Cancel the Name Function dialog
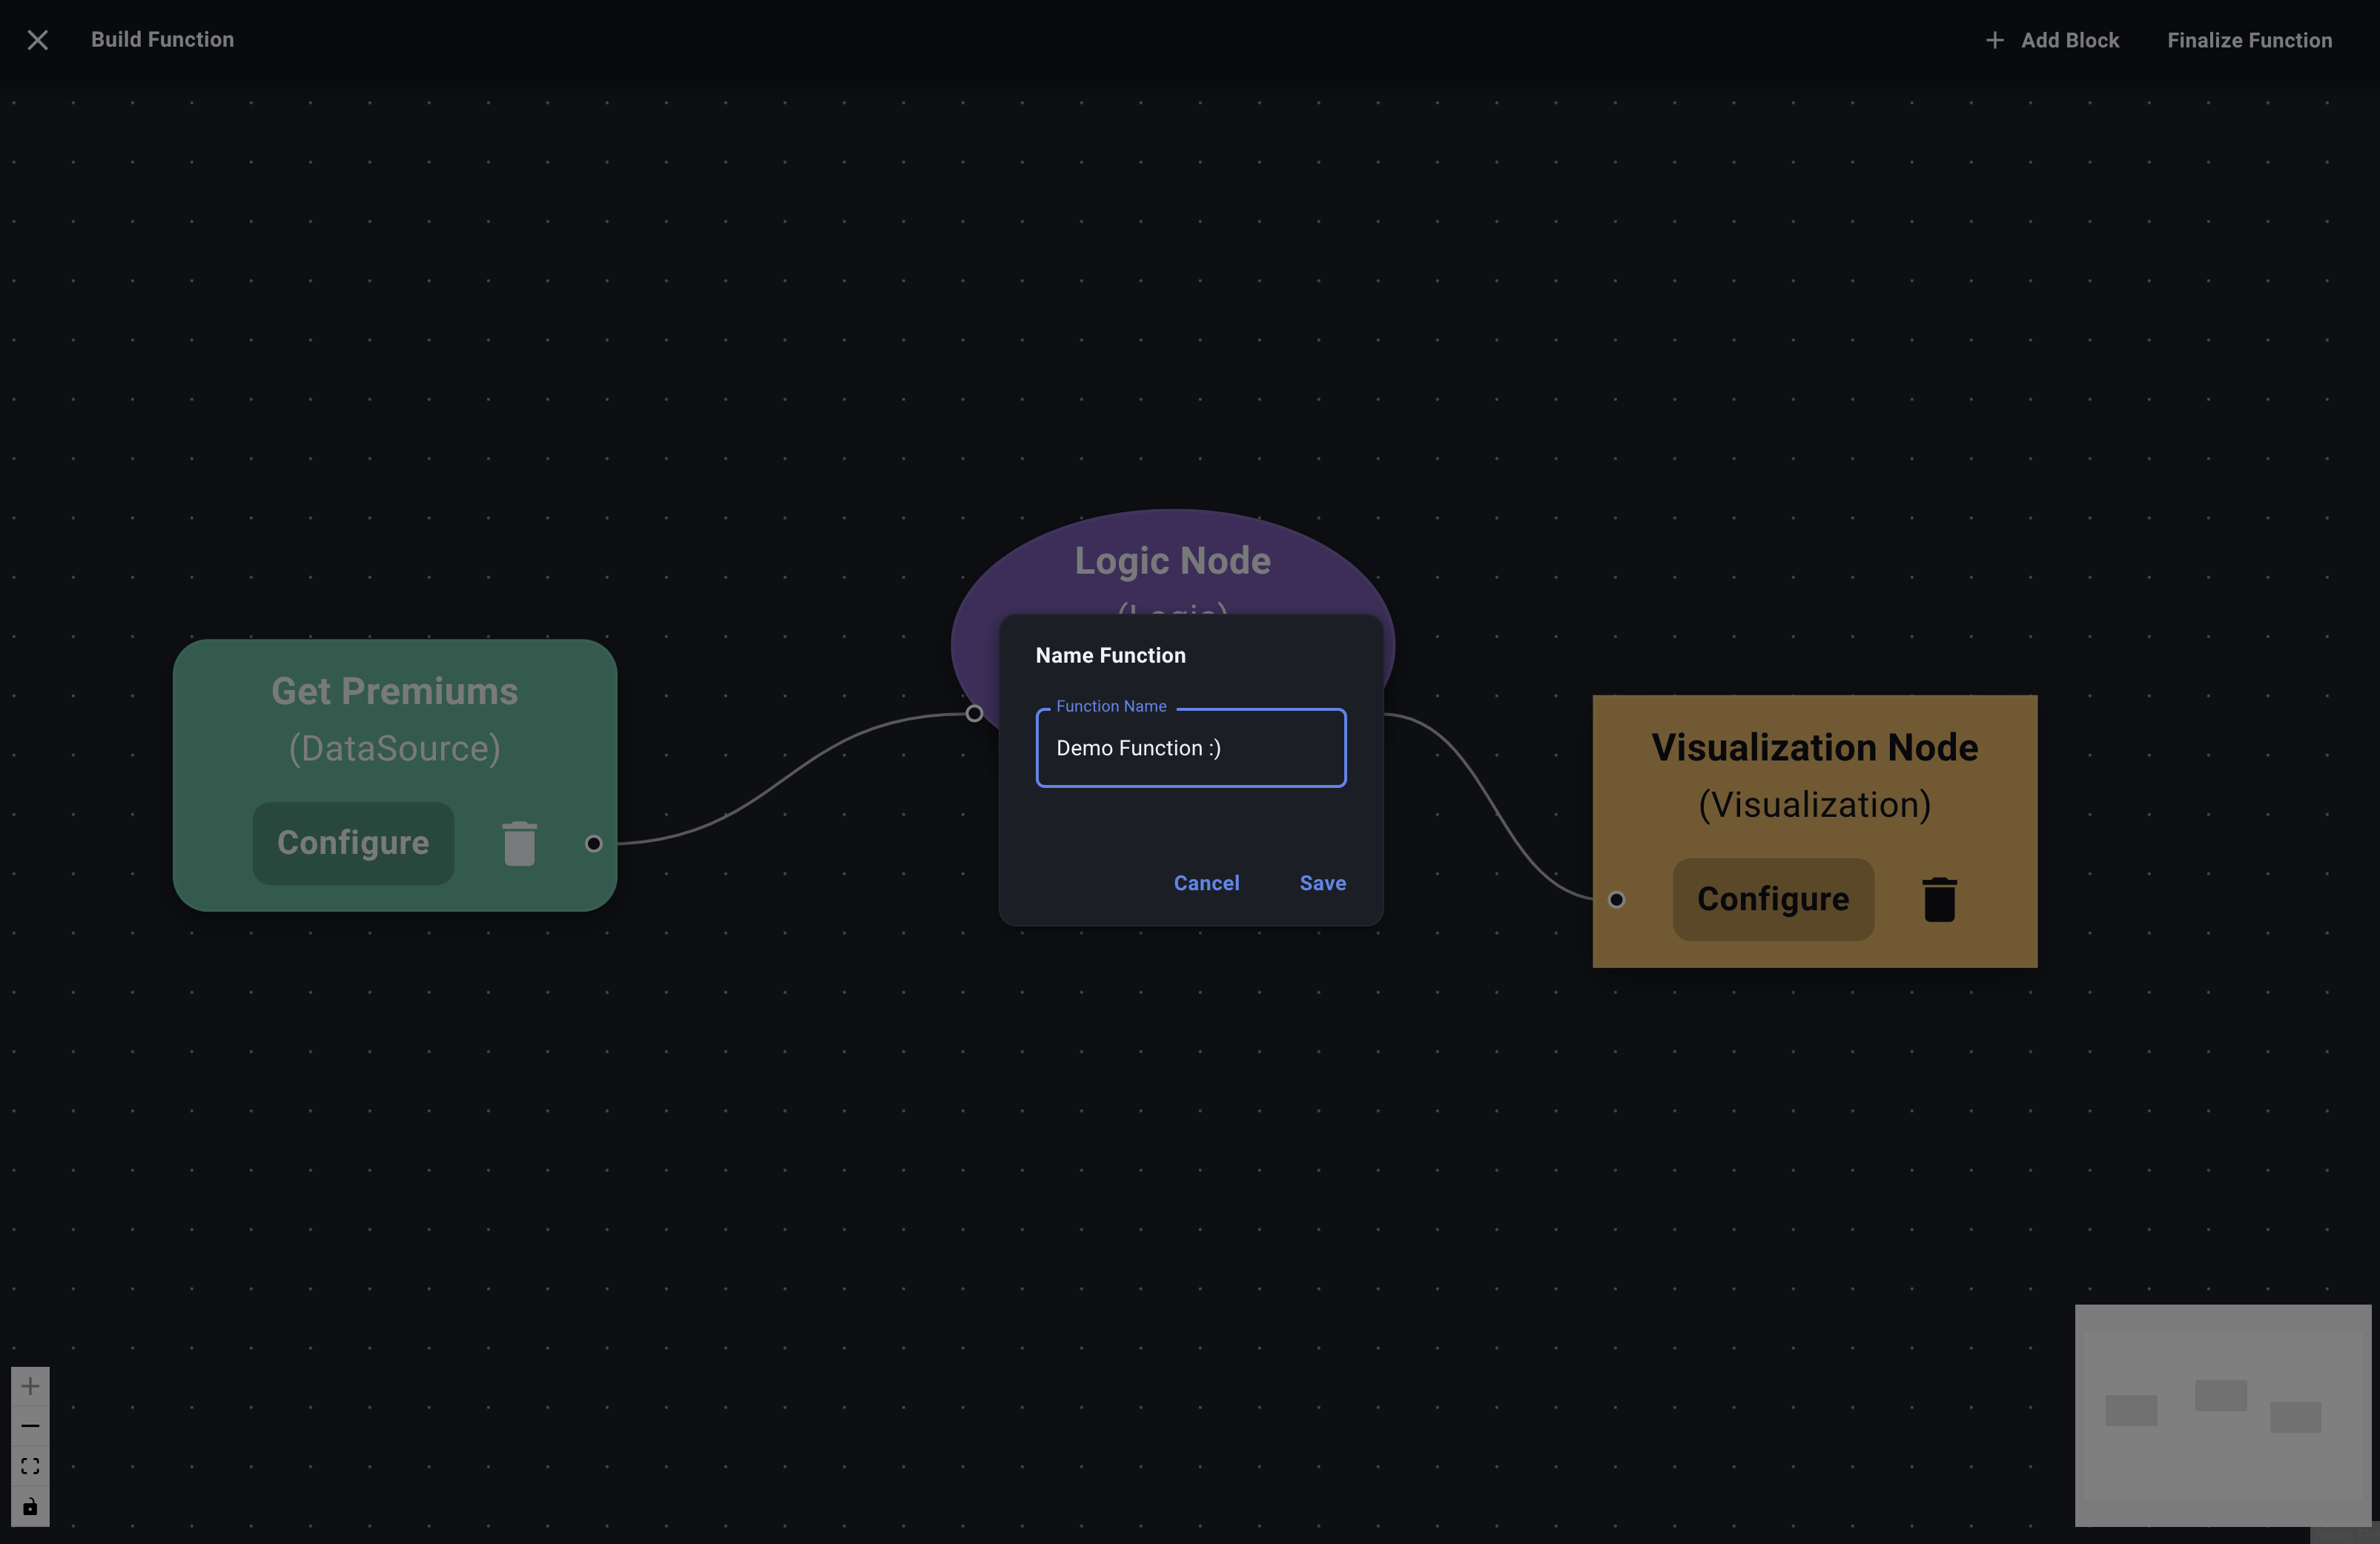This screenshot has width=2380, height=1544. (x=1206, y=883)
